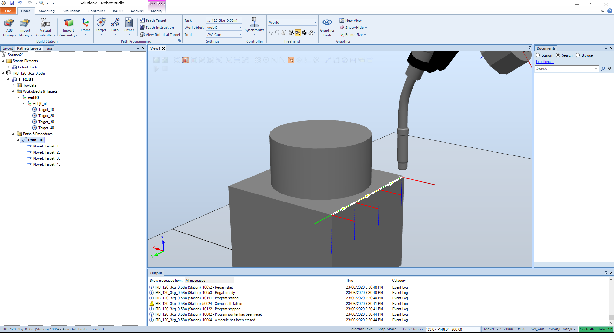
Task: Select Target_30 in the tree
Action: click(46, 122)
